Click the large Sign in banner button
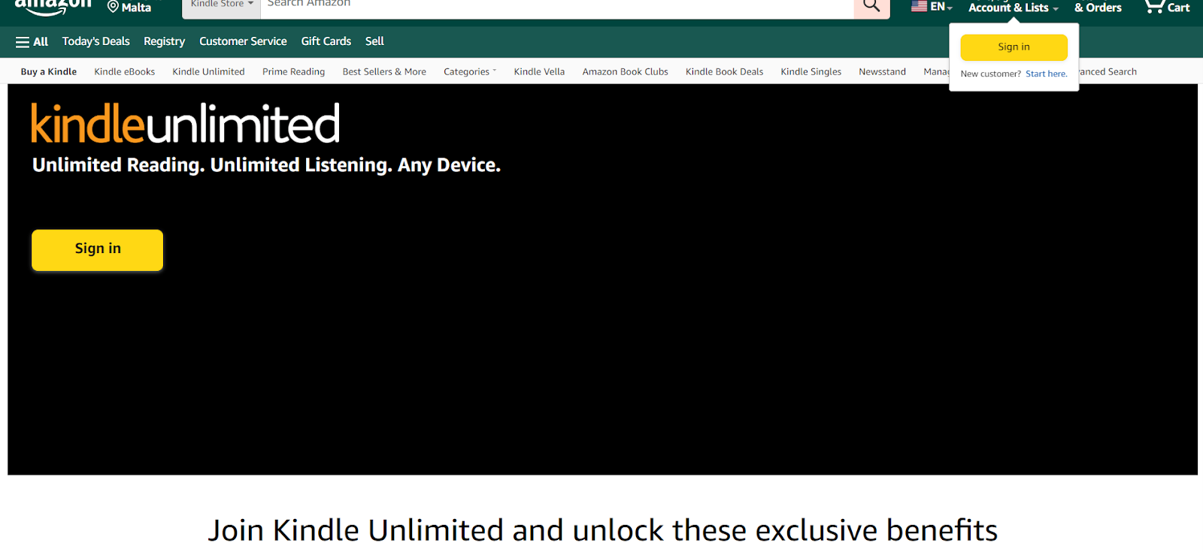This screenshot has height=552, width=1203. 97,250
